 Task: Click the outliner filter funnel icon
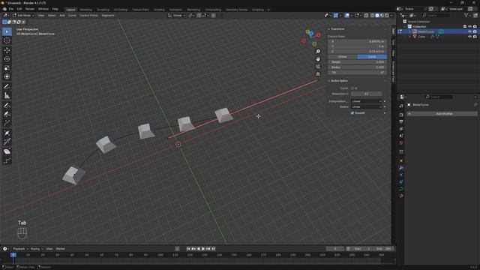tap(466, 15)
